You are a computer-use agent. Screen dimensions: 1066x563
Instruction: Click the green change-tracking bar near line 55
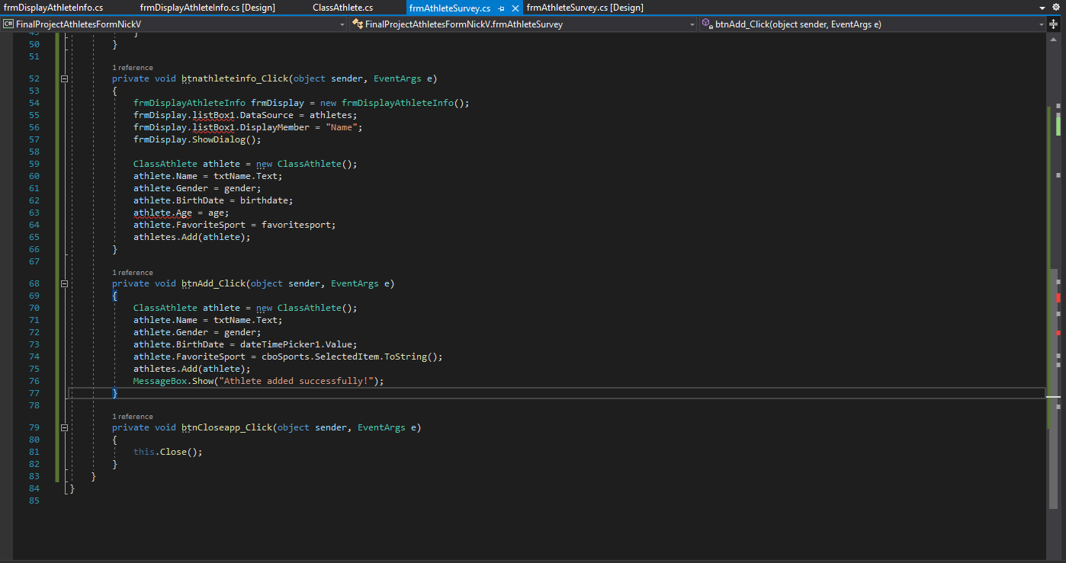pyautogui.click(x=56, y=114)
